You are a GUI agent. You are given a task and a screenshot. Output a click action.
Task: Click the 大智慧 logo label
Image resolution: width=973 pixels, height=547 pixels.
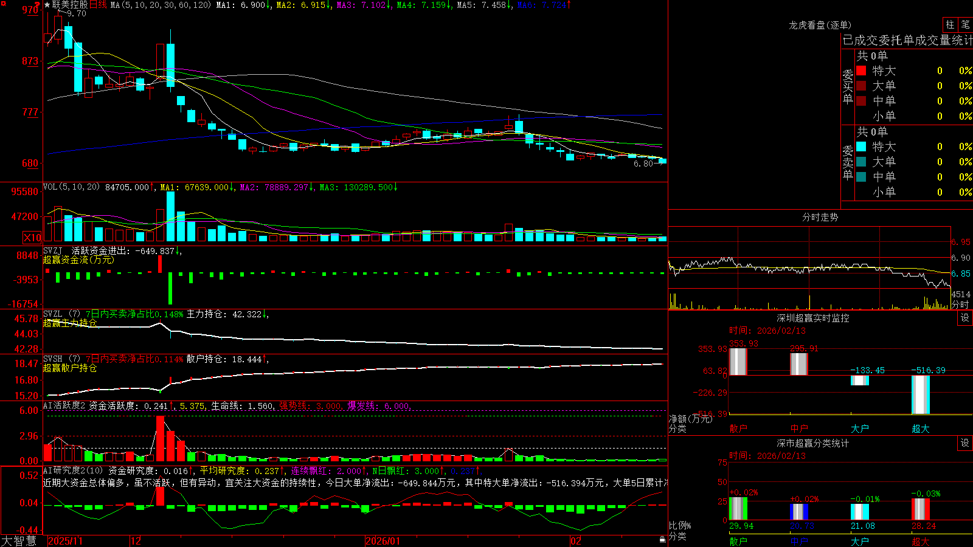(x=19, y=541)
